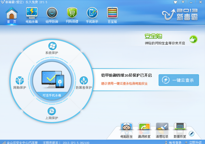
Task: Click the 主程序版本 version text
Action: tap(66, 142)
